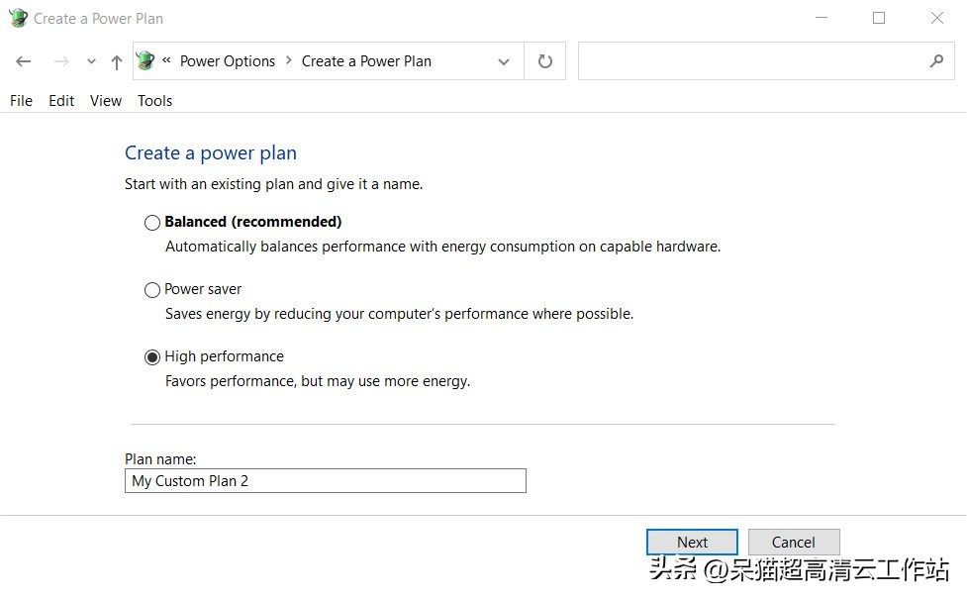Go up one level with up arrow
Viewport: 967px width, 599px height.
pyautogui.click(x=117, y=61)
